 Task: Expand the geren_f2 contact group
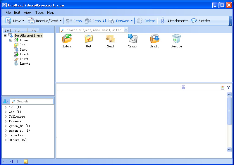pos(6,126)
